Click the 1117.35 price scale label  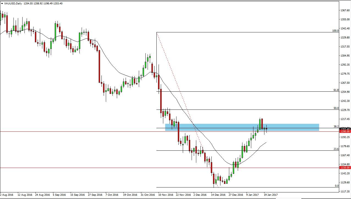coord(346,191)
